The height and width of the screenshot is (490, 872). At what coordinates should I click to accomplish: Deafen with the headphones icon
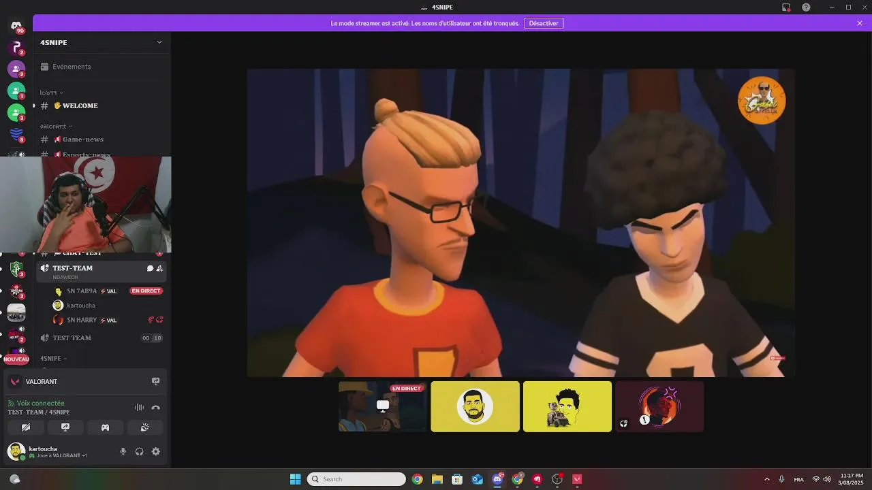click(140, 451)
